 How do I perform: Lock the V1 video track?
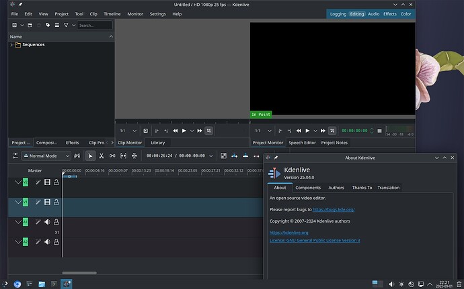(56, 202)
